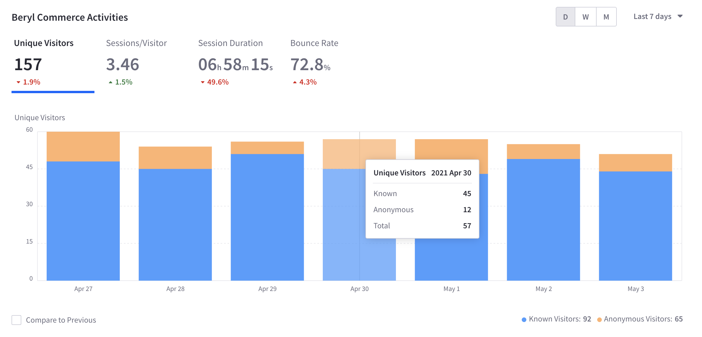Click the May 2 anonymous orange bar segment
Image resolution: width=702 pixels, height=337 pixels.
pyautogui.click(x=543, y=152)
